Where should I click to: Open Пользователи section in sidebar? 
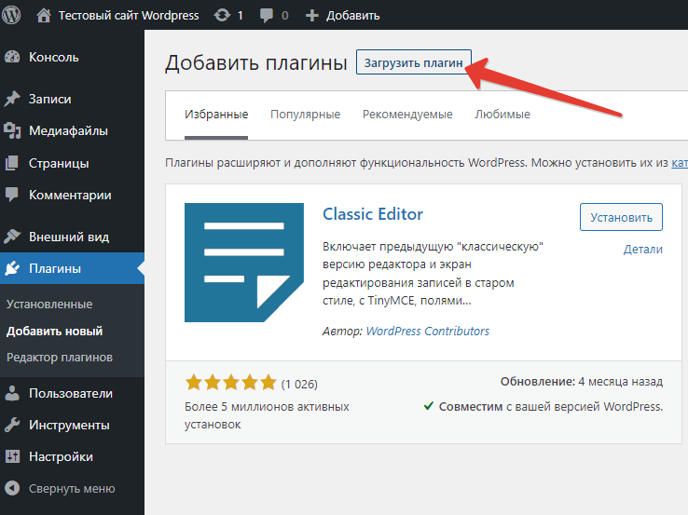point(71,393)
